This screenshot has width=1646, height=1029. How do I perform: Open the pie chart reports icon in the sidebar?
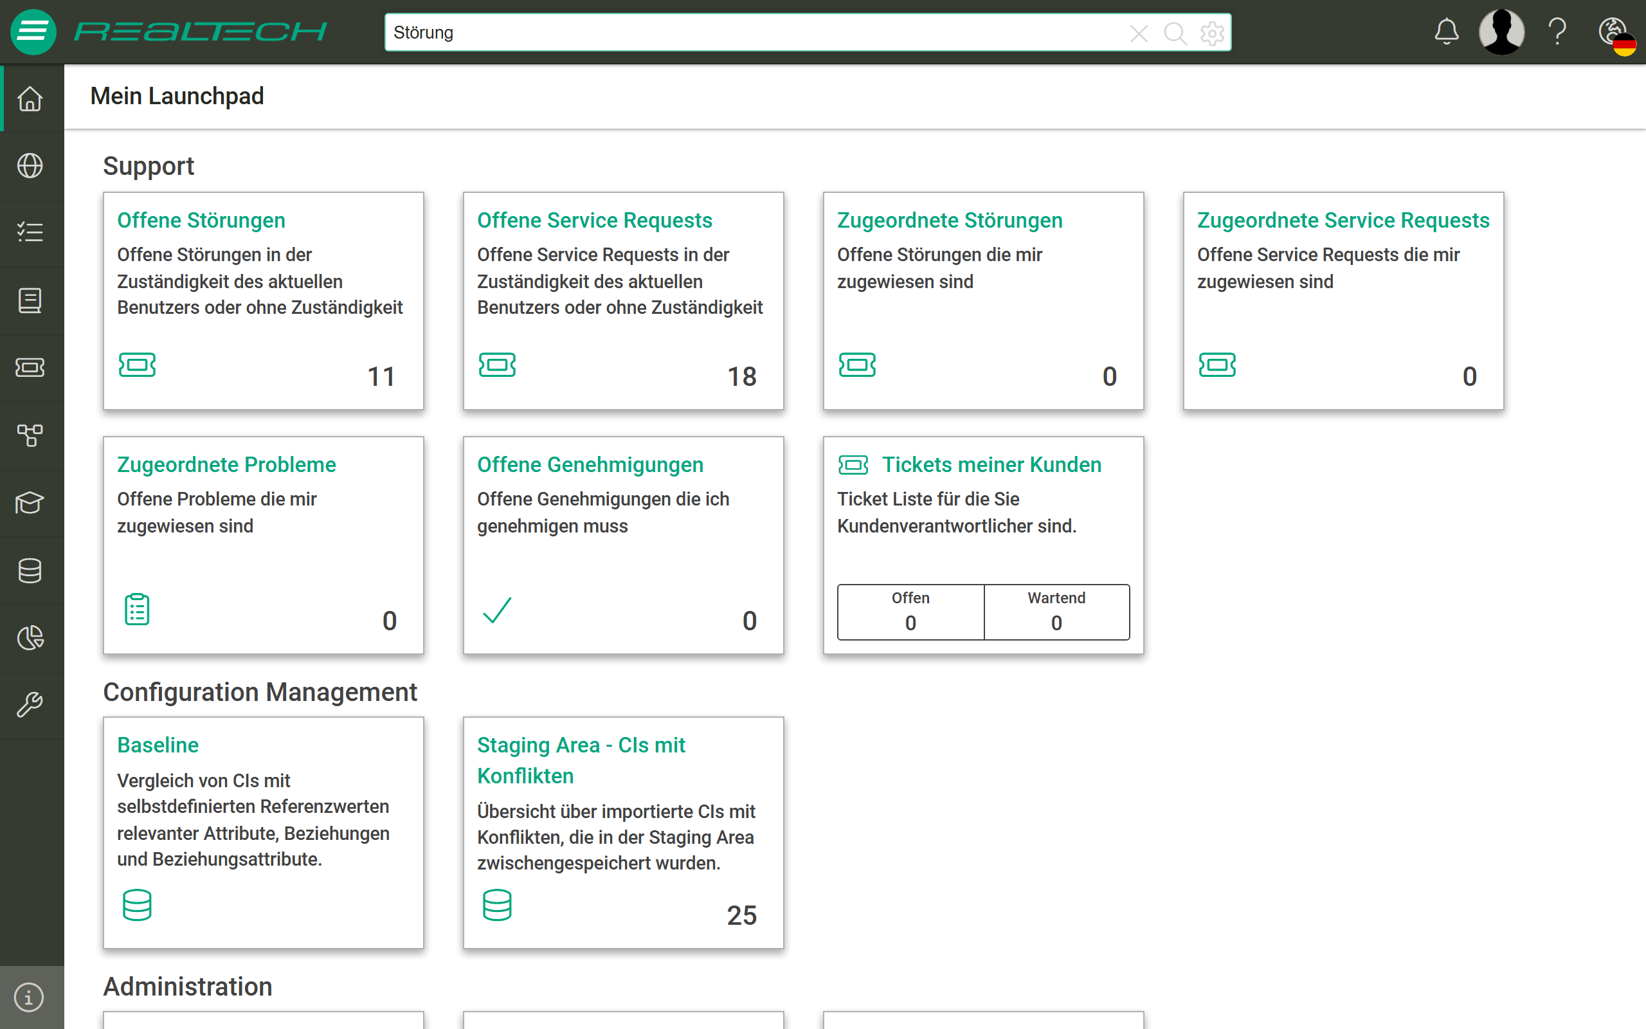(30, 638)
